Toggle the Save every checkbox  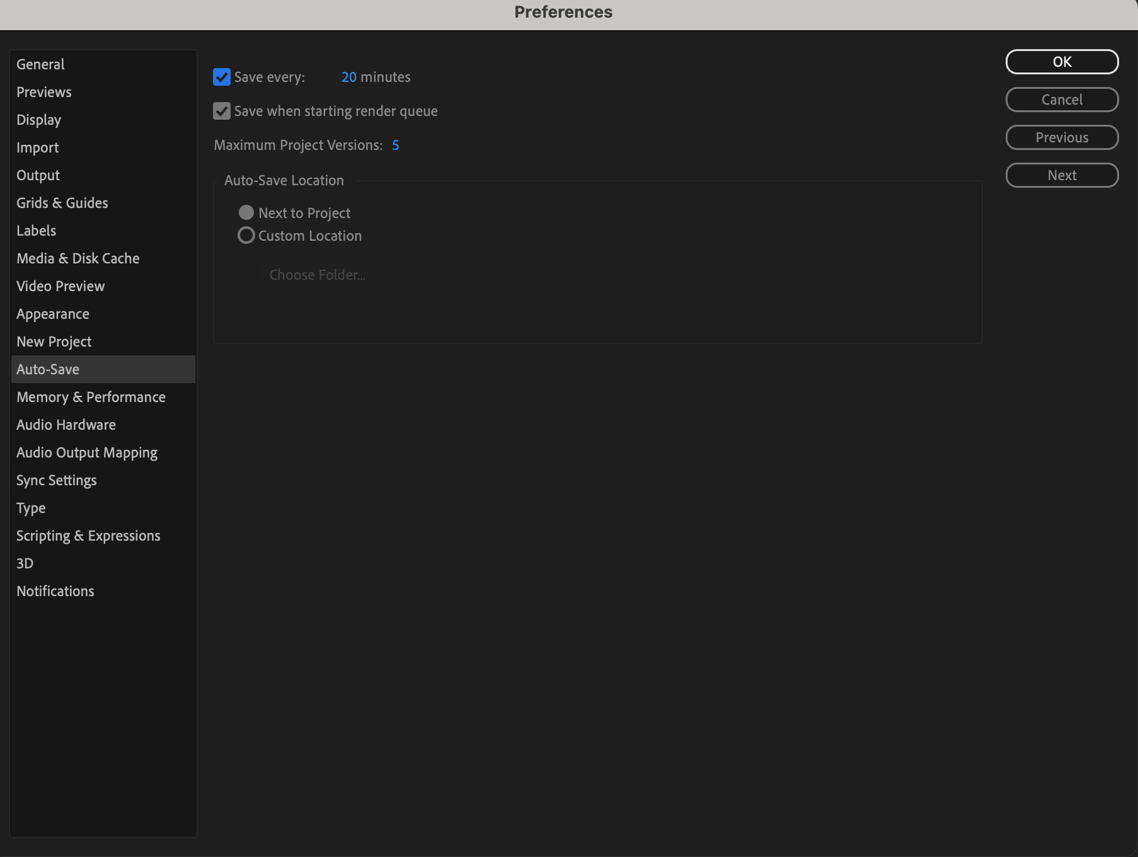point(222,77)
